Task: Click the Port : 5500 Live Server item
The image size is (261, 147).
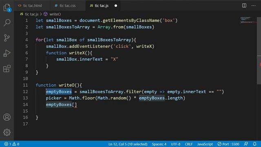Action: click(228, 144)
